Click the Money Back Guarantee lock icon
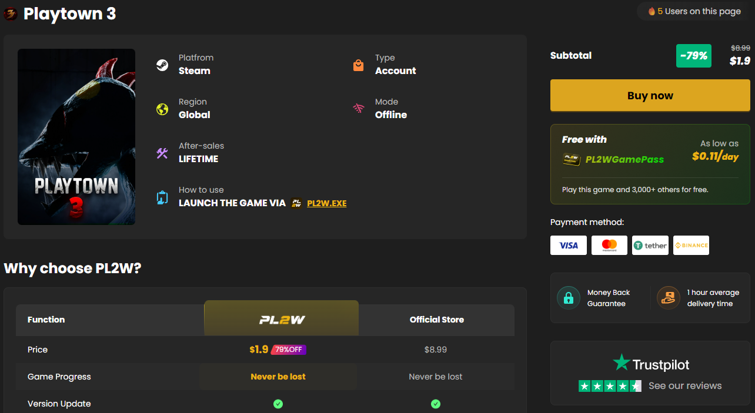 [x=568, y=298]
